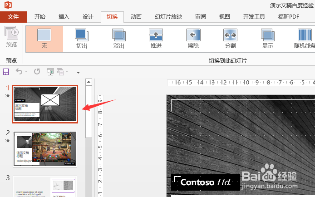Open the 福昕PDF tab

point(289,17)
